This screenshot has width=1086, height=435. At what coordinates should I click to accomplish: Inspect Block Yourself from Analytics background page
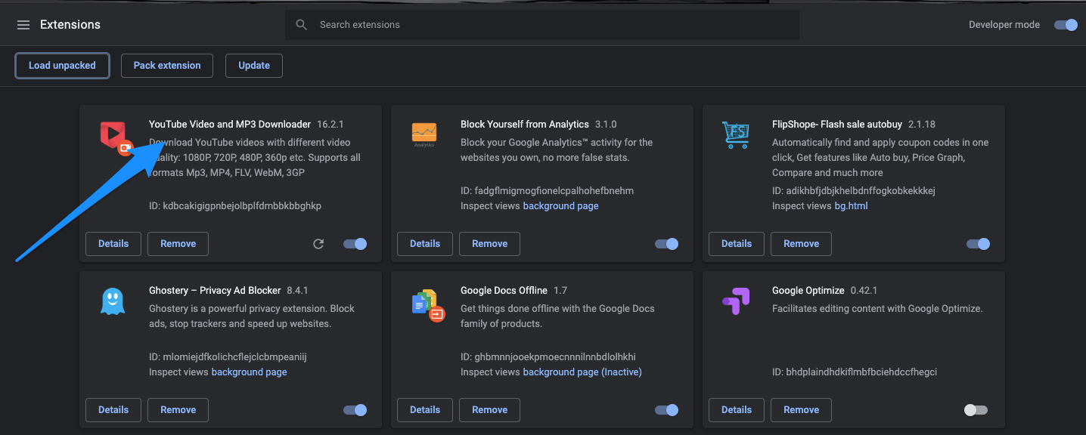point(560,206)
